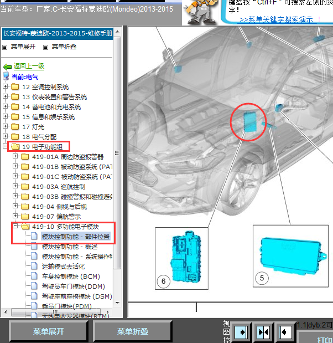Select the 419-03A 巡航控制 folder icon
Viewport: 333px width, 343px height.
coord(25,186)
